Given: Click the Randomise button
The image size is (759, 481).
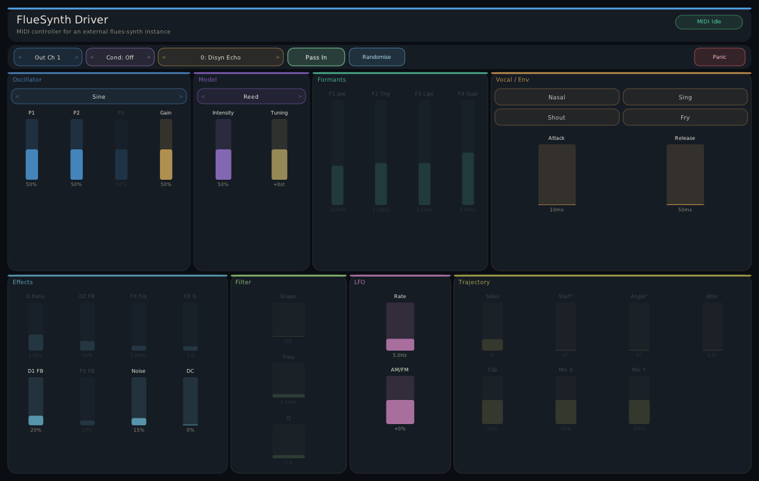Looking at the screenshot, I should pyautogui.click(x=377, y=57).
